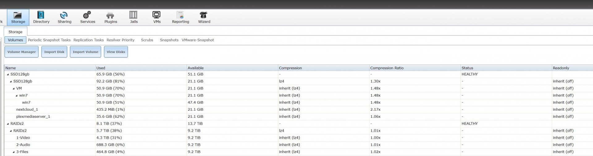Open Periodic Snapshot Tasks tab
The image size is (593, 156).
[49, 40]
